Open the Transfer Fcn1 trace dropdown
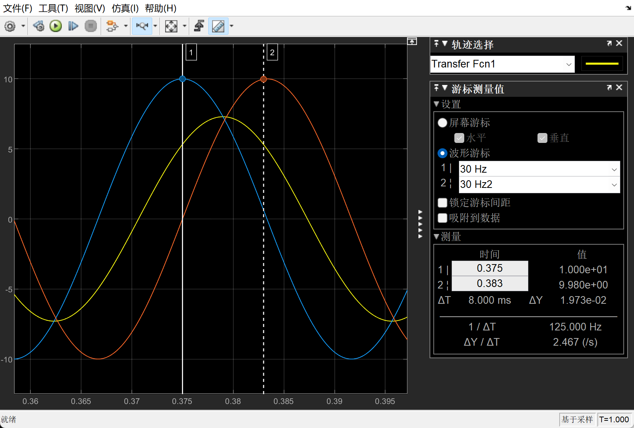This screenshot has width=634, height=428. pos(502,64)
